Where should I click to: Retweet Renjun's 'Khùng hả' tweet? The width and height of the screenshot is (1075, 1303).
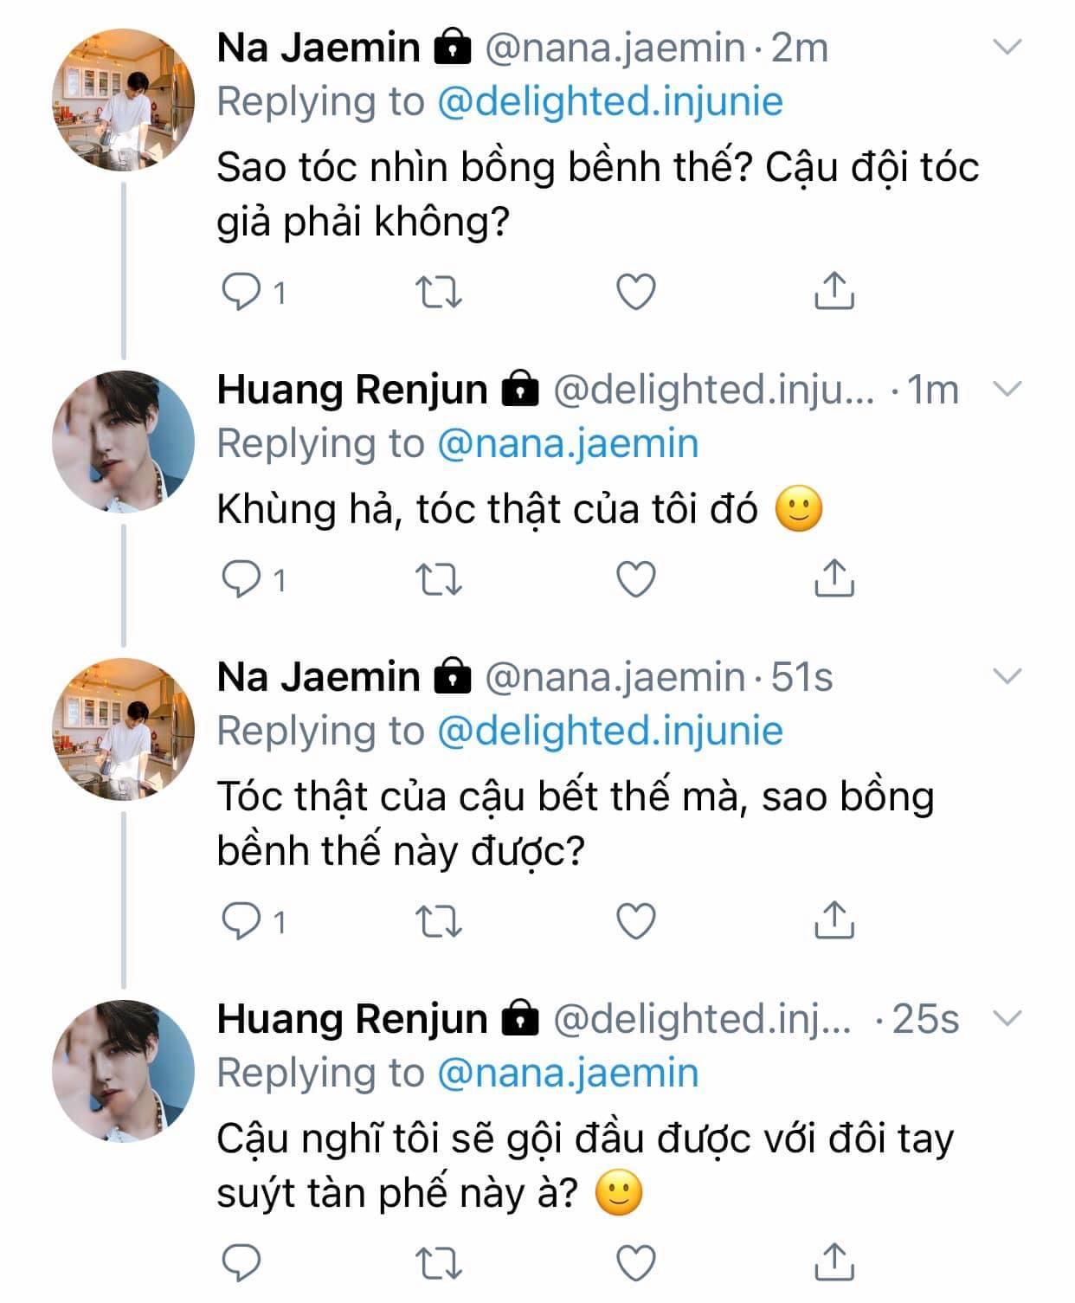click(439, 579)
